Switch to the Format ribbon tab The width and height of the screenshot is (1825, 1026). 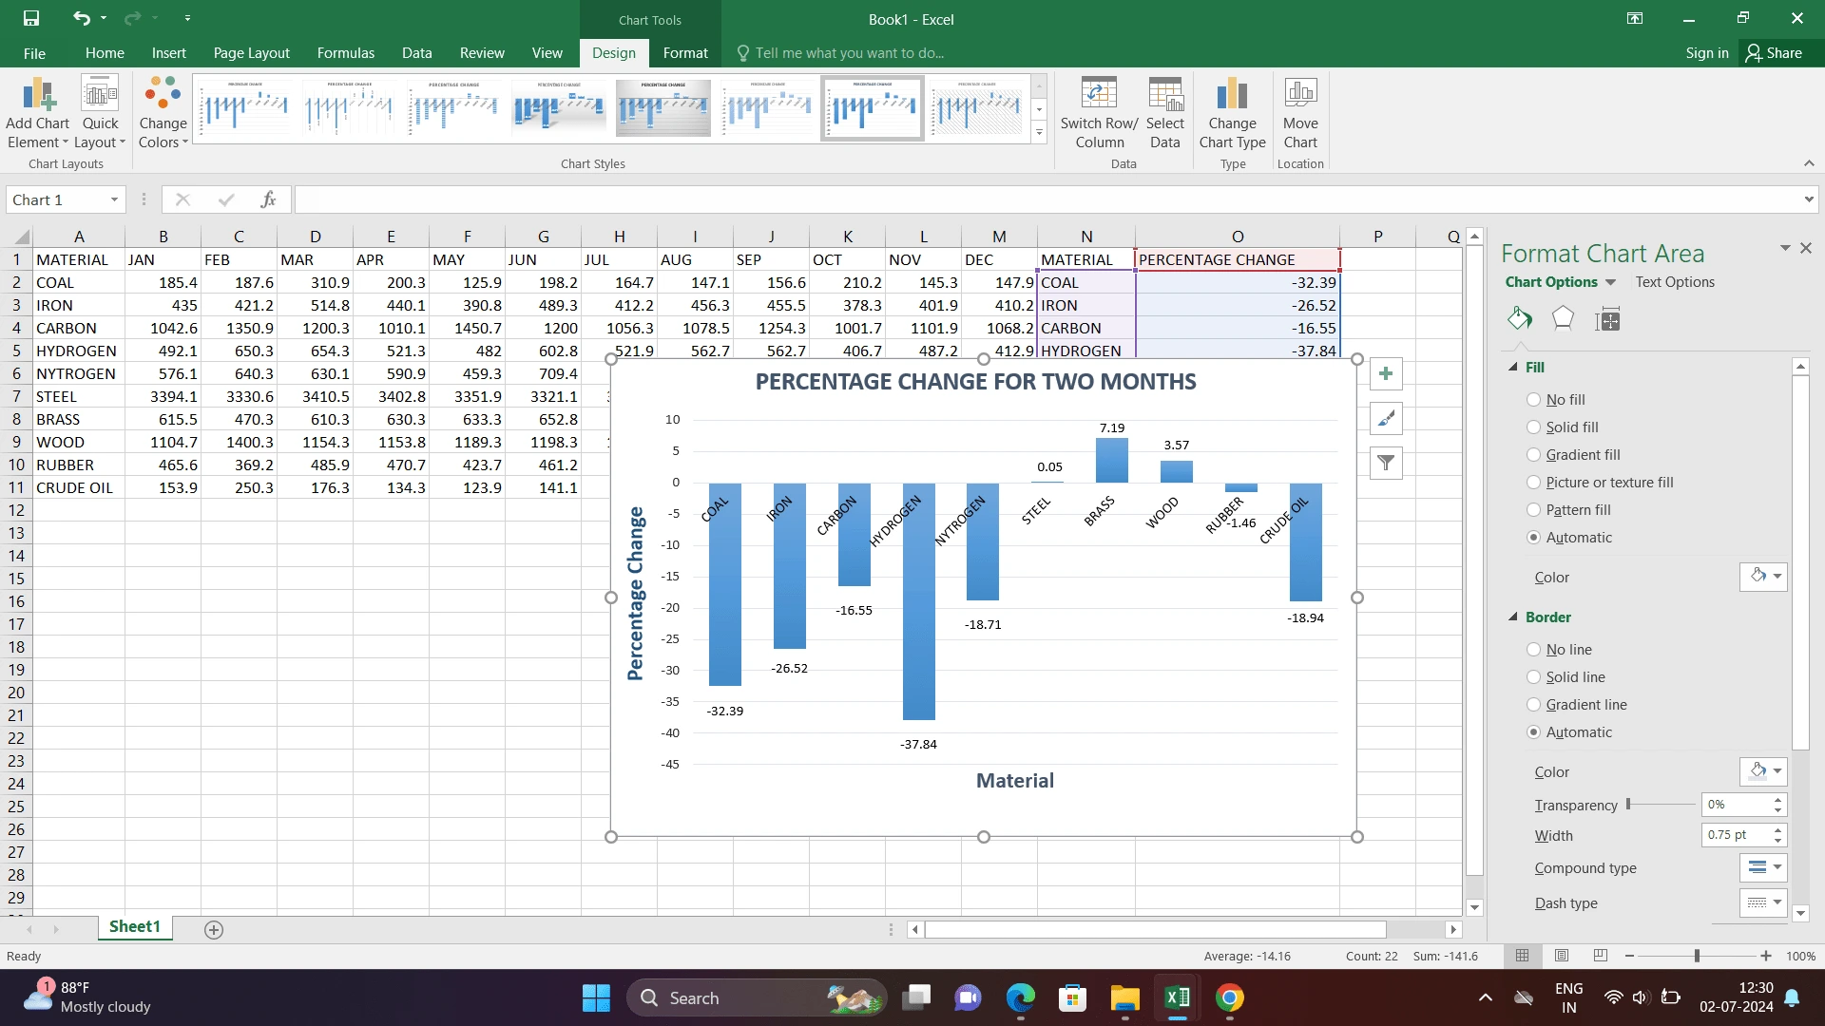tap(684, 53)
